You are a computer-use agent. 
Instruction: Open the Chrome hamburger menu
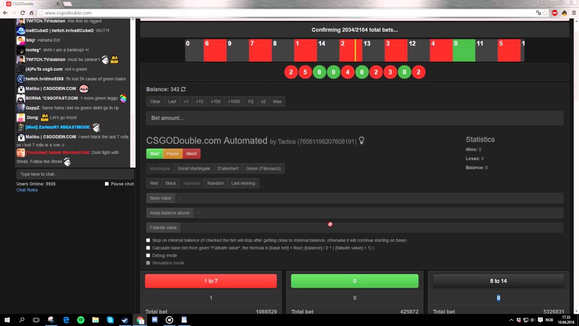(574, 13)
